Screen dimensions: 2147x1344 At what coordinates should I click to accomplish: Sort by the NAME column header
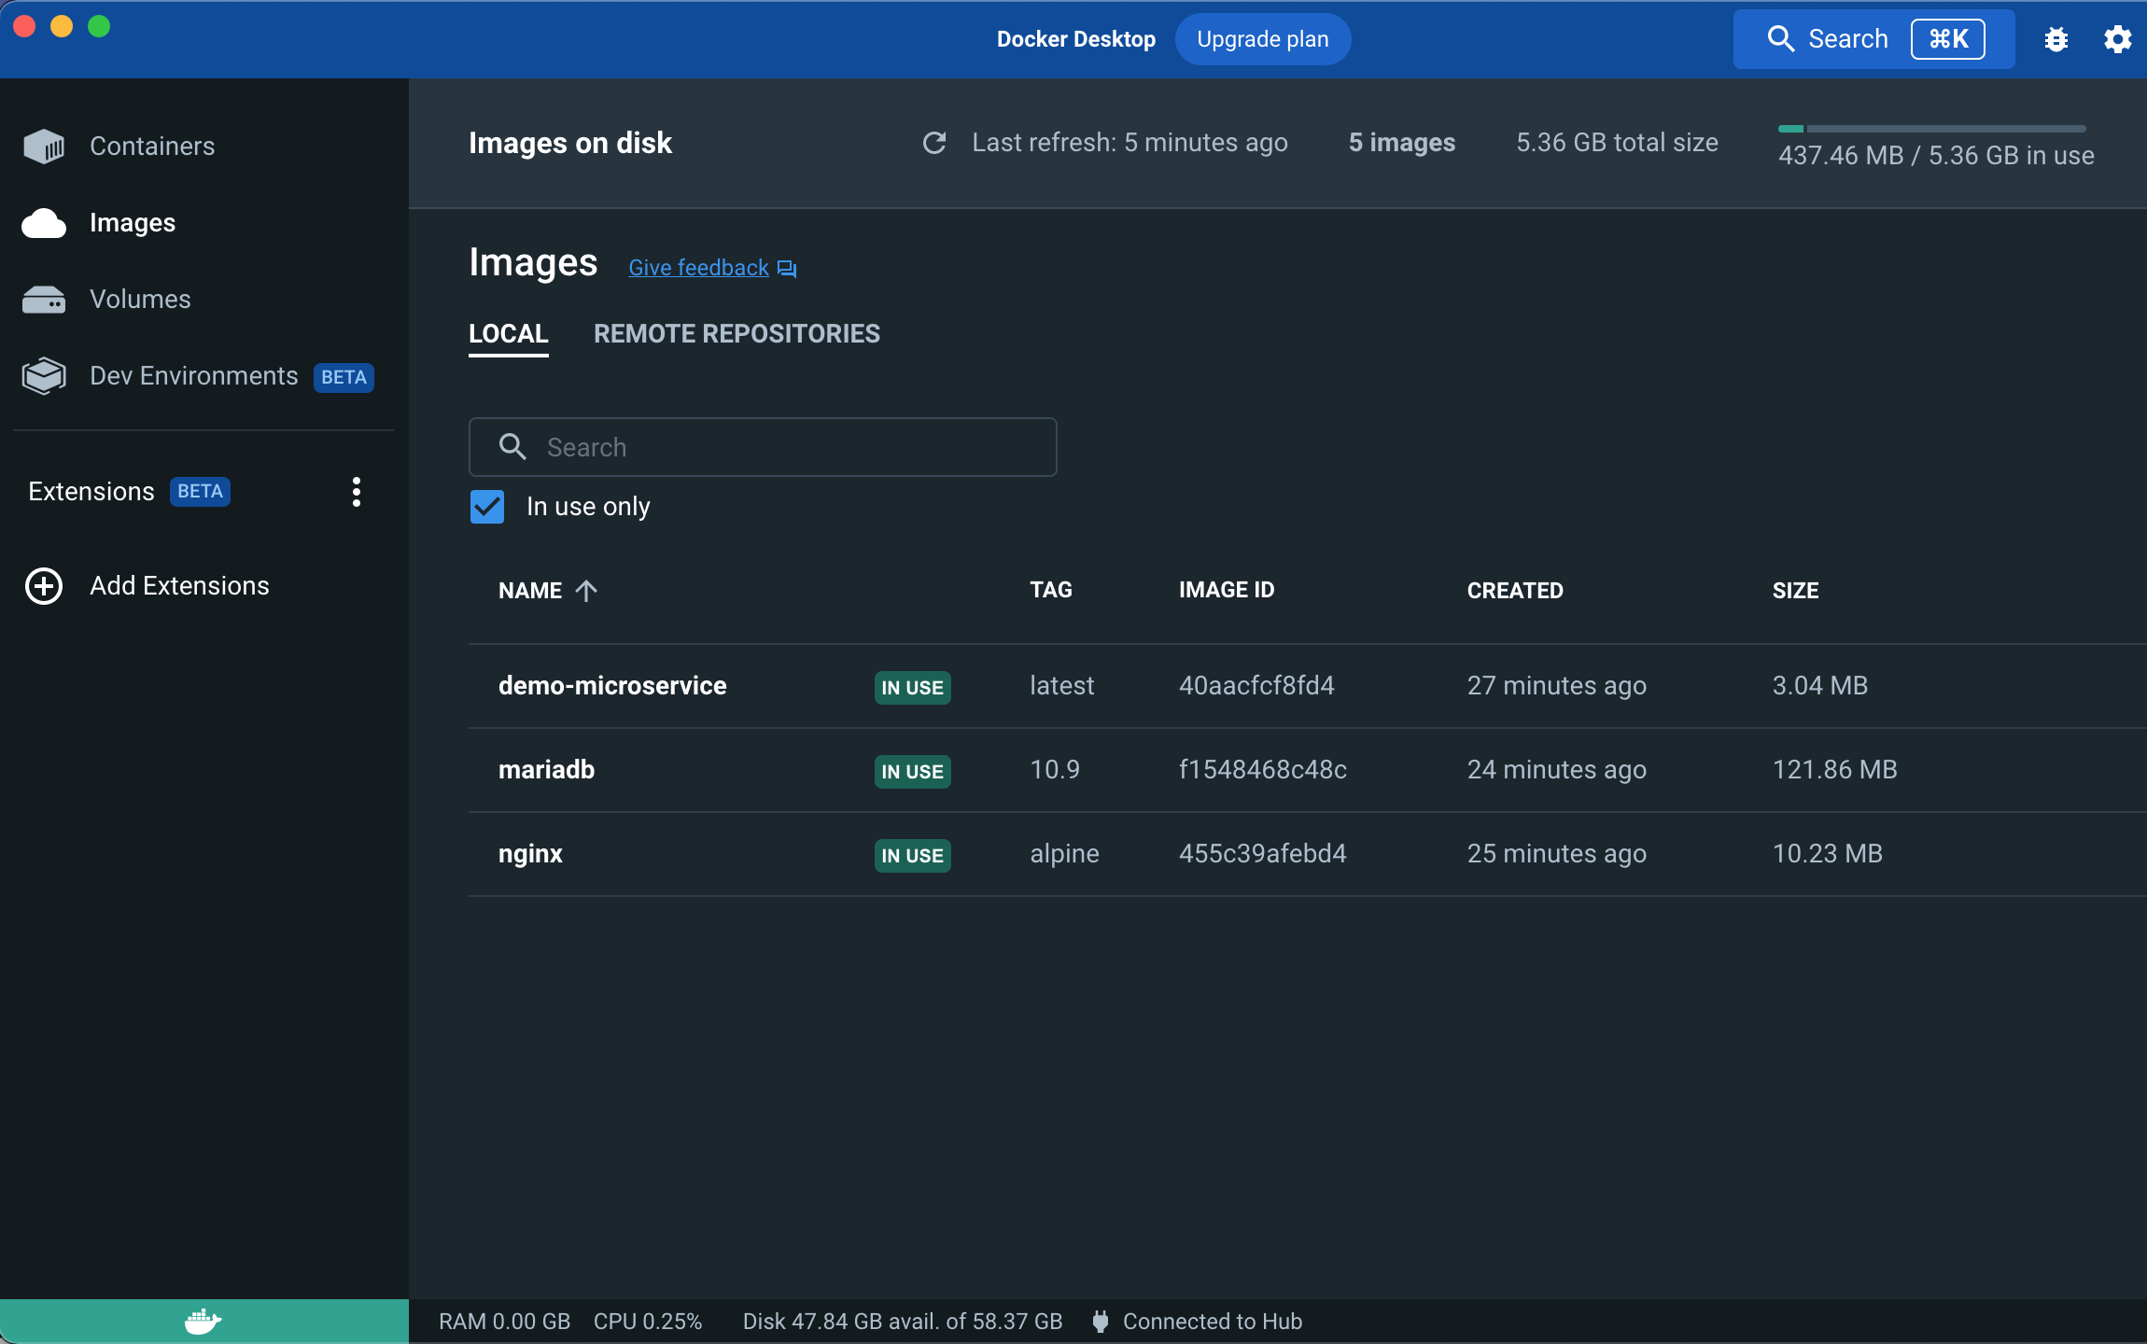click(x=530, y=591)
